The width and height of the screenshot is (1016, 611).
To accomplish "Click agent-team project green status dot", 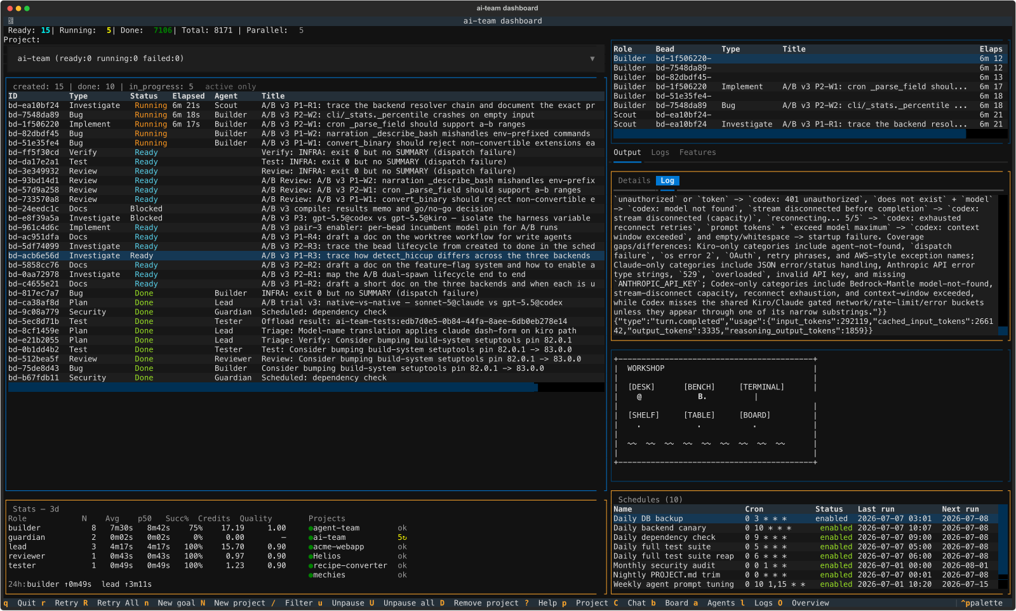I will point(311,528).
